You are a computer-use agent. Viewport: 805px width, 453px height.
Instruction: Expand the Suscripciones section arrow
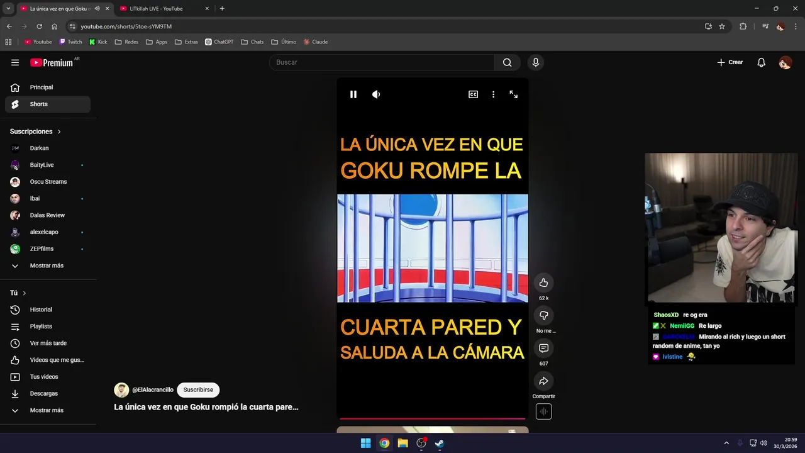pyautogui.click(x=59, y=131)
